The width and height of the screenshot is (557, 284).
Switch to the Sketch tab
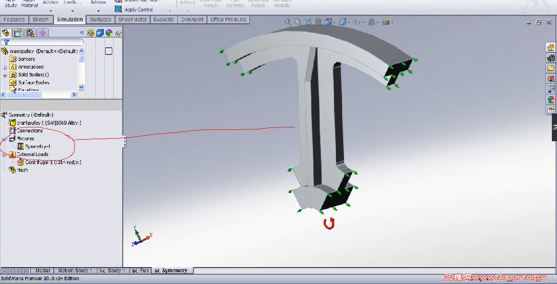click(41, 19)
